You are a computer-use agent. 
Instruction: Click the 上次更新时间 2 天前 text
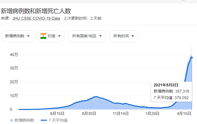(x=82, y=18)
